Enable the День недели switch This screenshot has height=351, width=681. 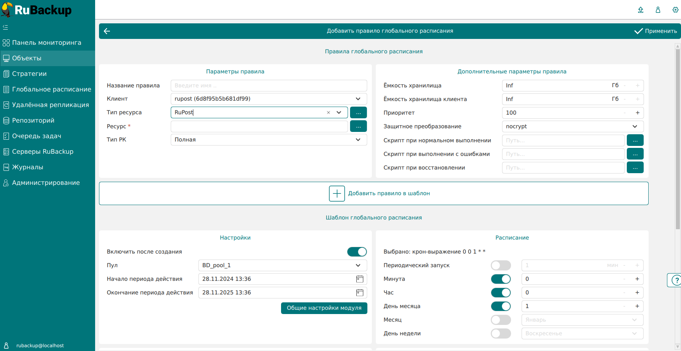pyautogui.click(x=501, y=333)
